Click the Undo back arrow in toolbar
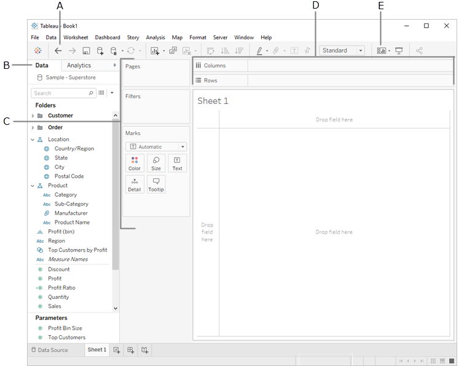The image size is (459, 366). click(x=58, y=51)
